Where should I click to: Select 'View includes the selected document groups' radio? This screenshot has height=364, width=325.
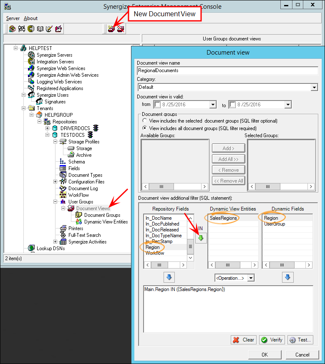pyautogui.click(x=144, y=121)
